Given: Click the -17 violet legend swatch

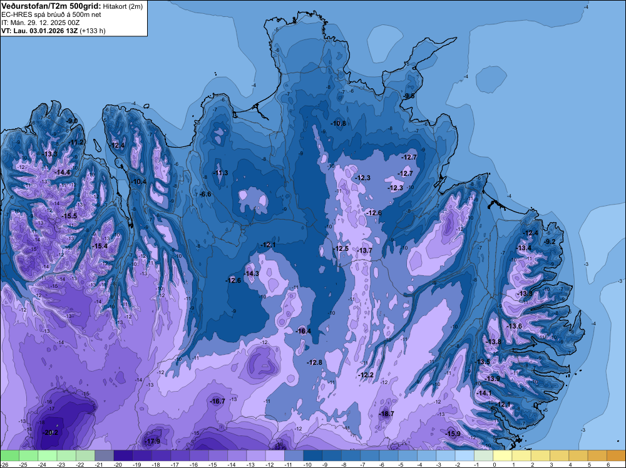Looking at the screenshot, I should [x=180, y=455].
